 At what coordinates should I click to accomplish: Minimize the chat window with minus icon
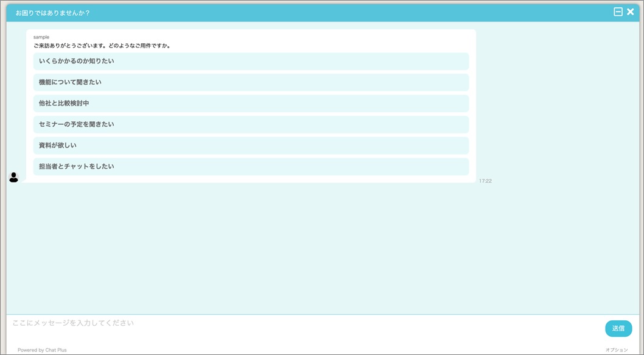tap(618, 12)
